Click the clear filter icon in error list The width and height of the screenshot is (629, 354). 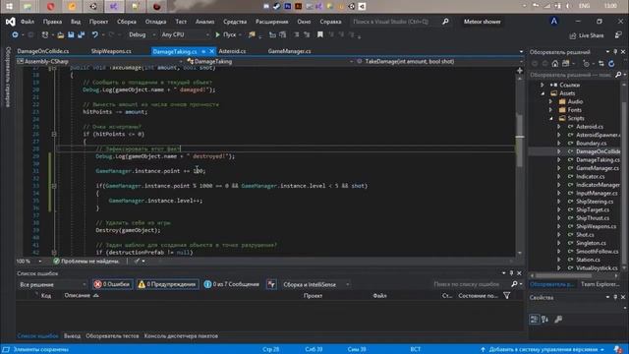(x=271, y=284)
